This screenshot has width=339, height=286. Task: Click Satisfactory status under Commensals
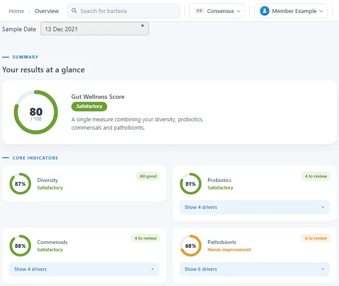pyautogui.click(x=50, y=250)
